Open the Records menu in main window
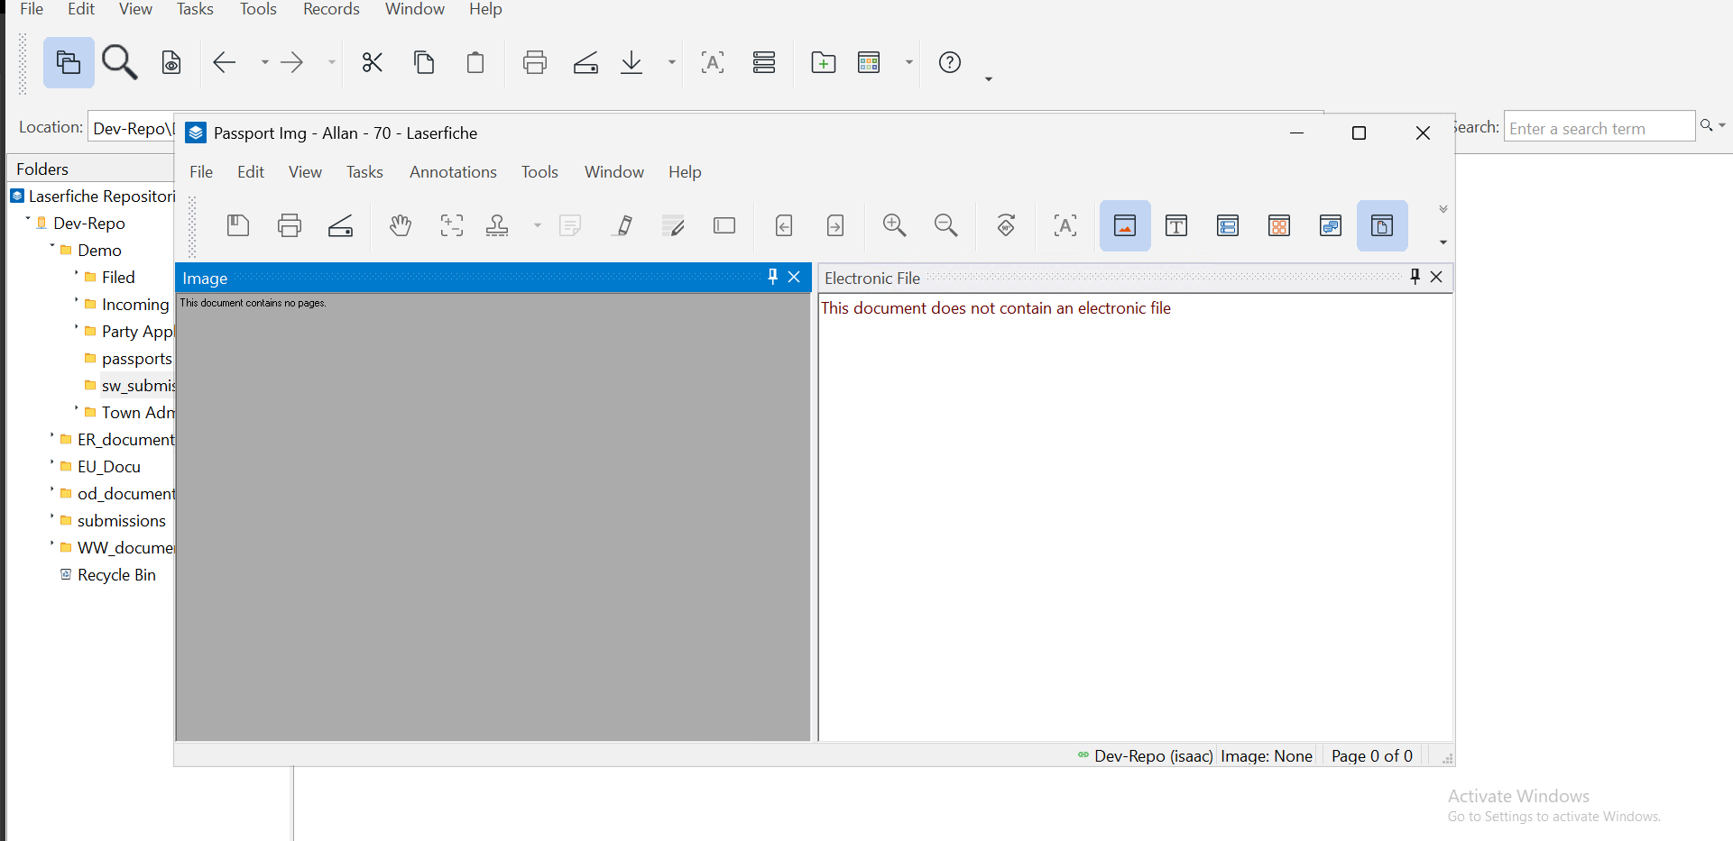 tap(331, 9)
